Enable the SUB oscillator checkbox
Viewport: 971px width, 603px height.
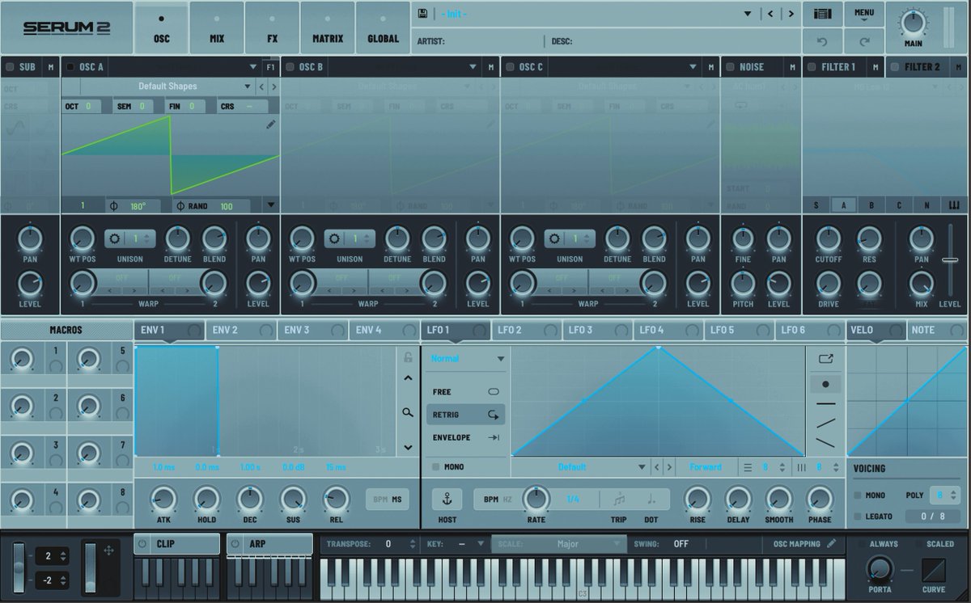10,67
